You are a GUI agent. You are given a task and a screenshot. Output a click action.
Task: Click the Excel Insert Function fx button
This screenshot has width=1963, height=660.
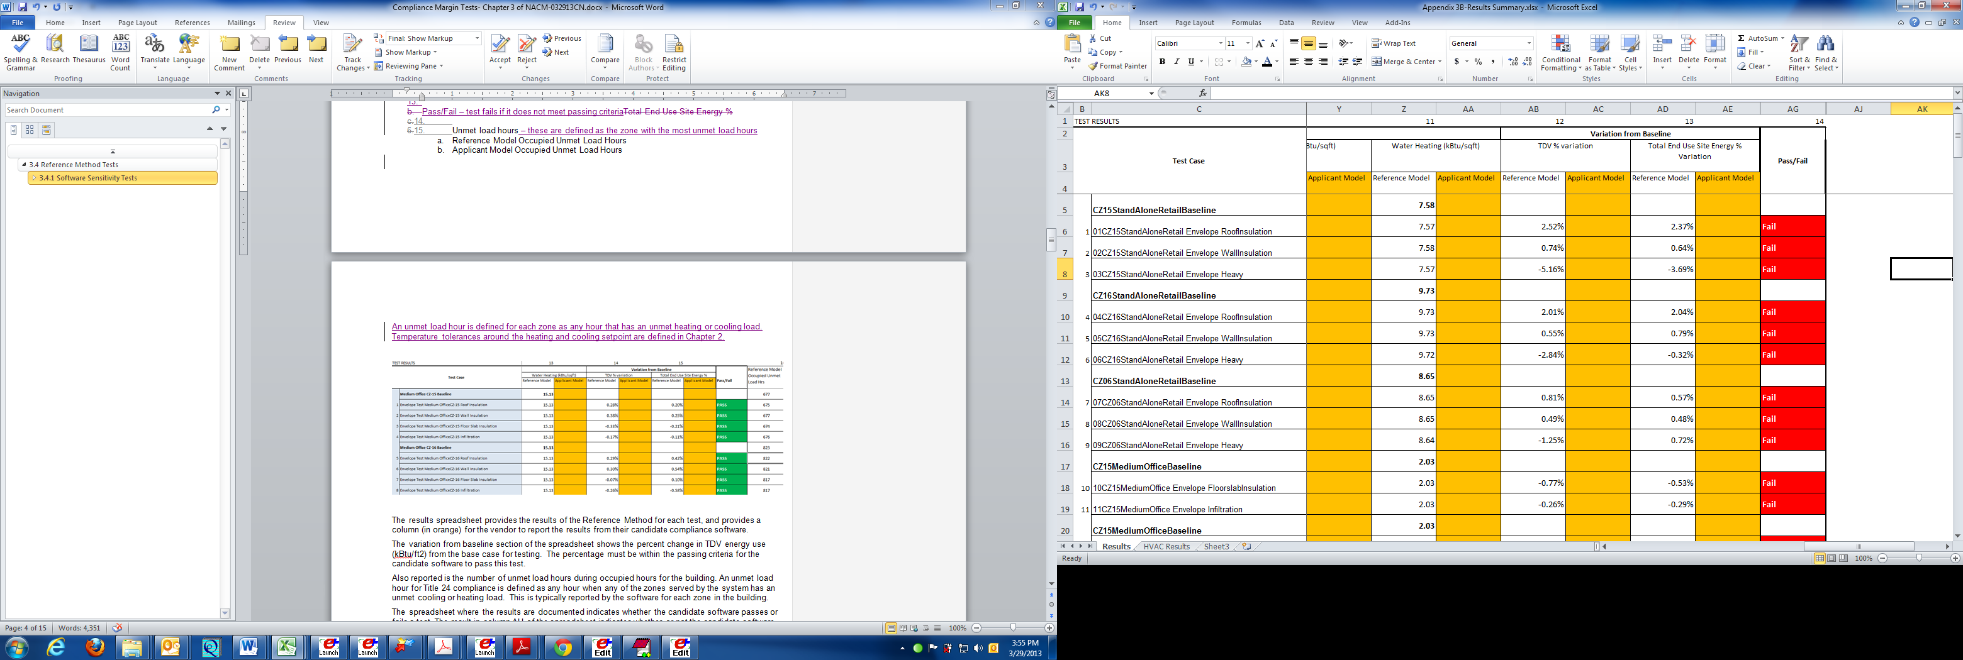pos(1202,94)
